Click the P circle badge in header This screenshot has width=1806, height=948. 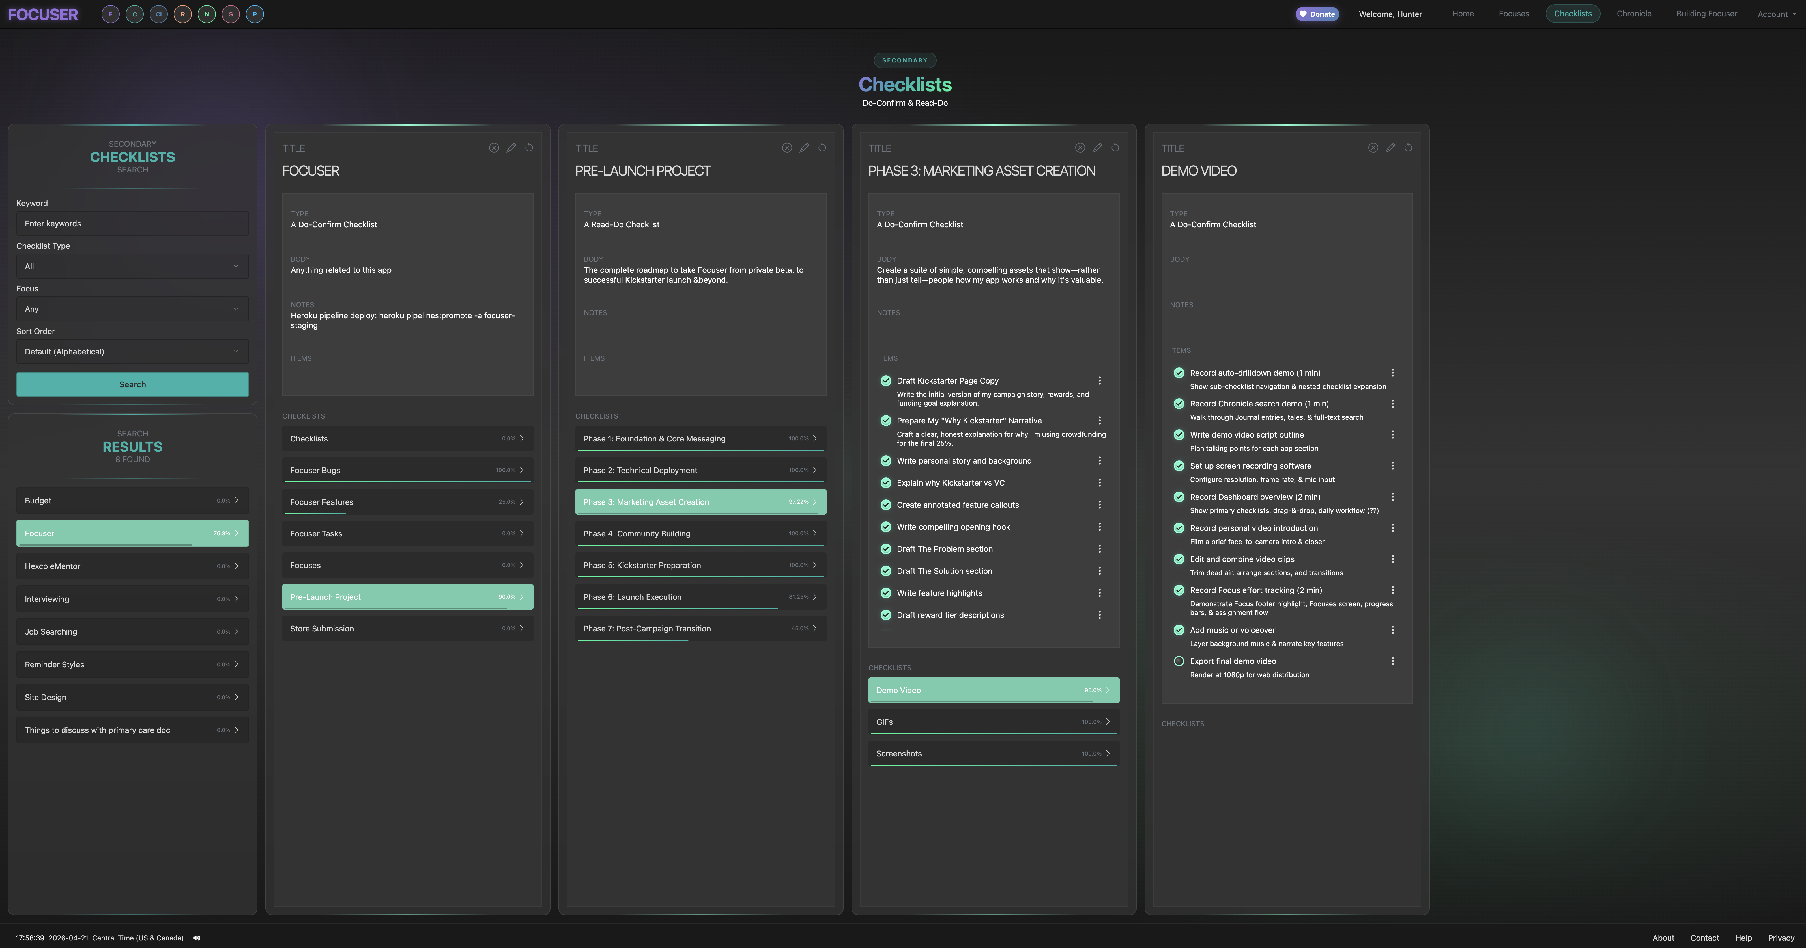click(255, 14)
